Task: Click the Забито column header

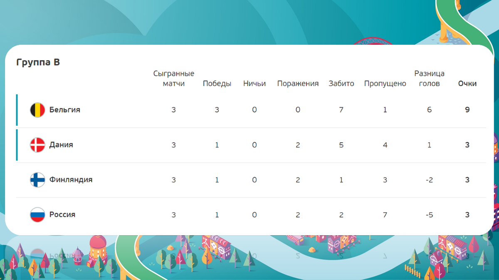Action: click(x=341, y=83)
